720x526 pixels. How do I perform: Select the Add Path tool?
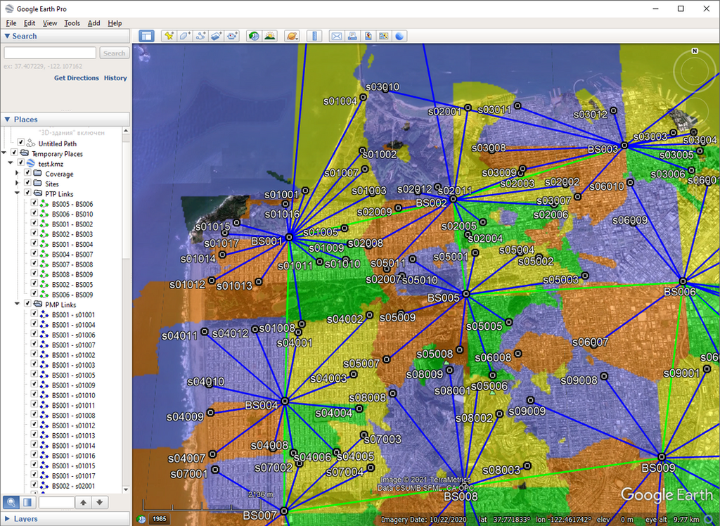point(200,35)
